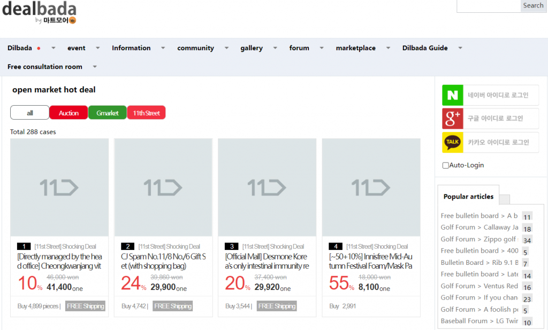Open popular article 'Free bulletin board > Late'
The image size is (548, 330).
click(x=479, y=274)
